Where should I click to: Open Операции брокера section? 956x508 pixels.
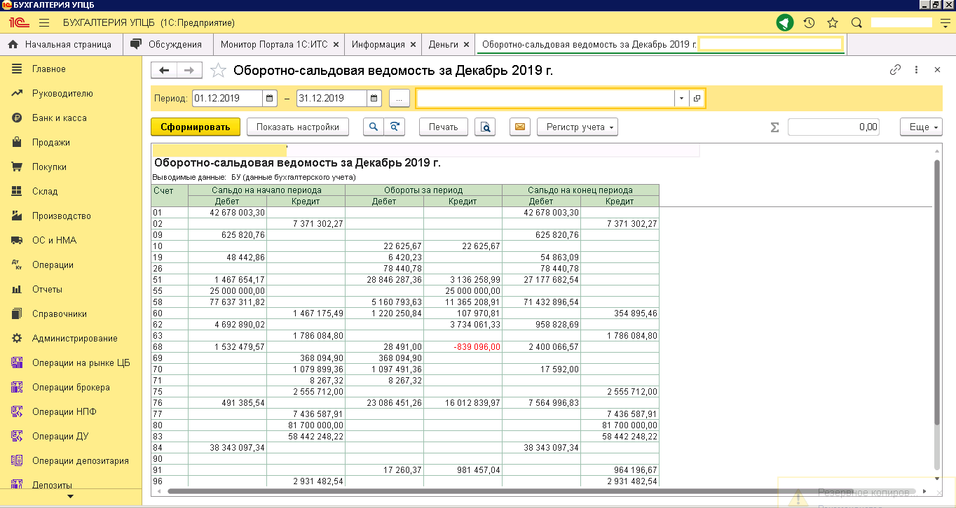pos(70,387)
